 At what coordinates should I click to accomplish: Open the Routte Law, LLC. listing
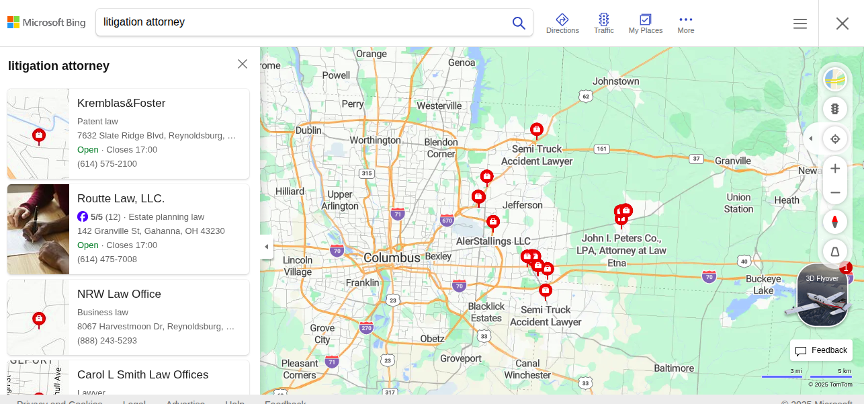128,229
